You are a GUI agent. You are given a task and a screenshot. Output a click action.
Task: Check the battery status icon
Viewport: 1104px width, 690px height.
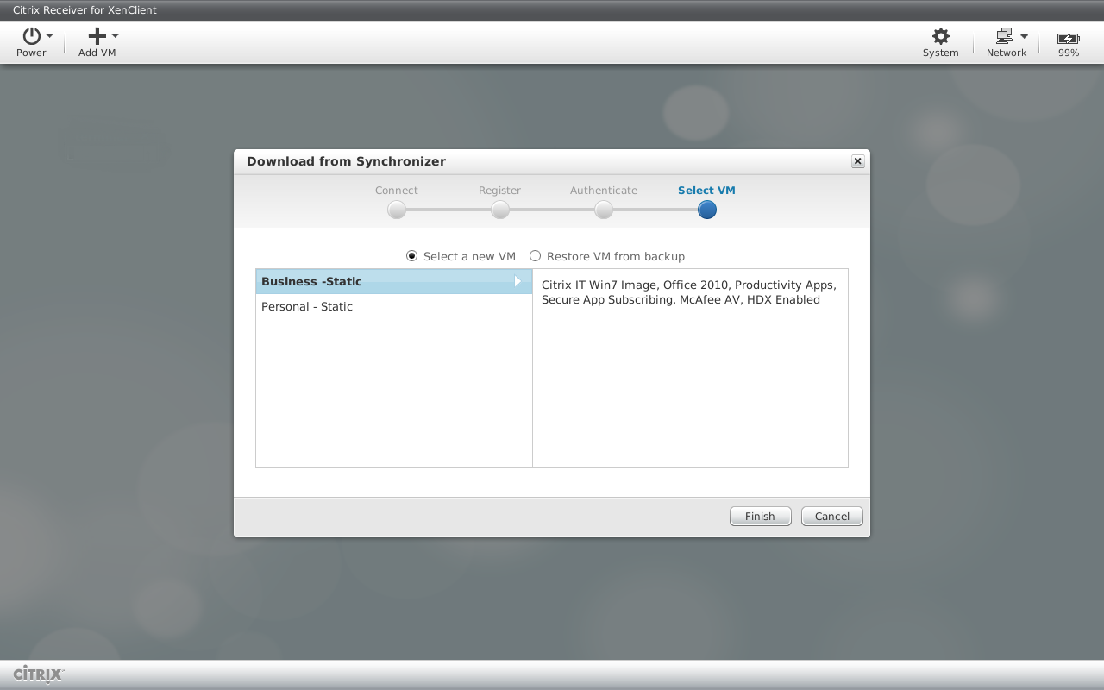pyautogui.click(x=1068, y=39)
